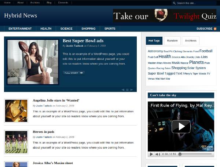Go to the Entertainment category
Image resolution: width=220 pixels, height=167 pixels.
coord(20,29)
